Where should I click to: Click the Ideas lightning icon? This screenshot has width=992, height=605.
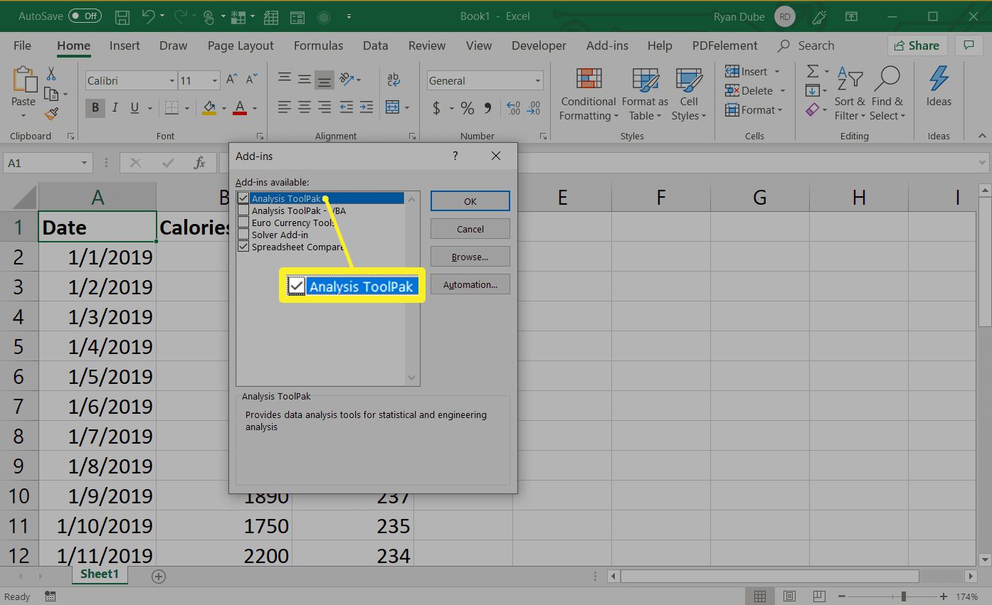point(939,79)
